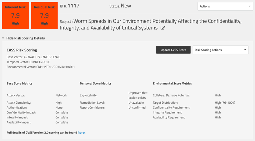Follow the "here" CVSS details link

(81, 133)
